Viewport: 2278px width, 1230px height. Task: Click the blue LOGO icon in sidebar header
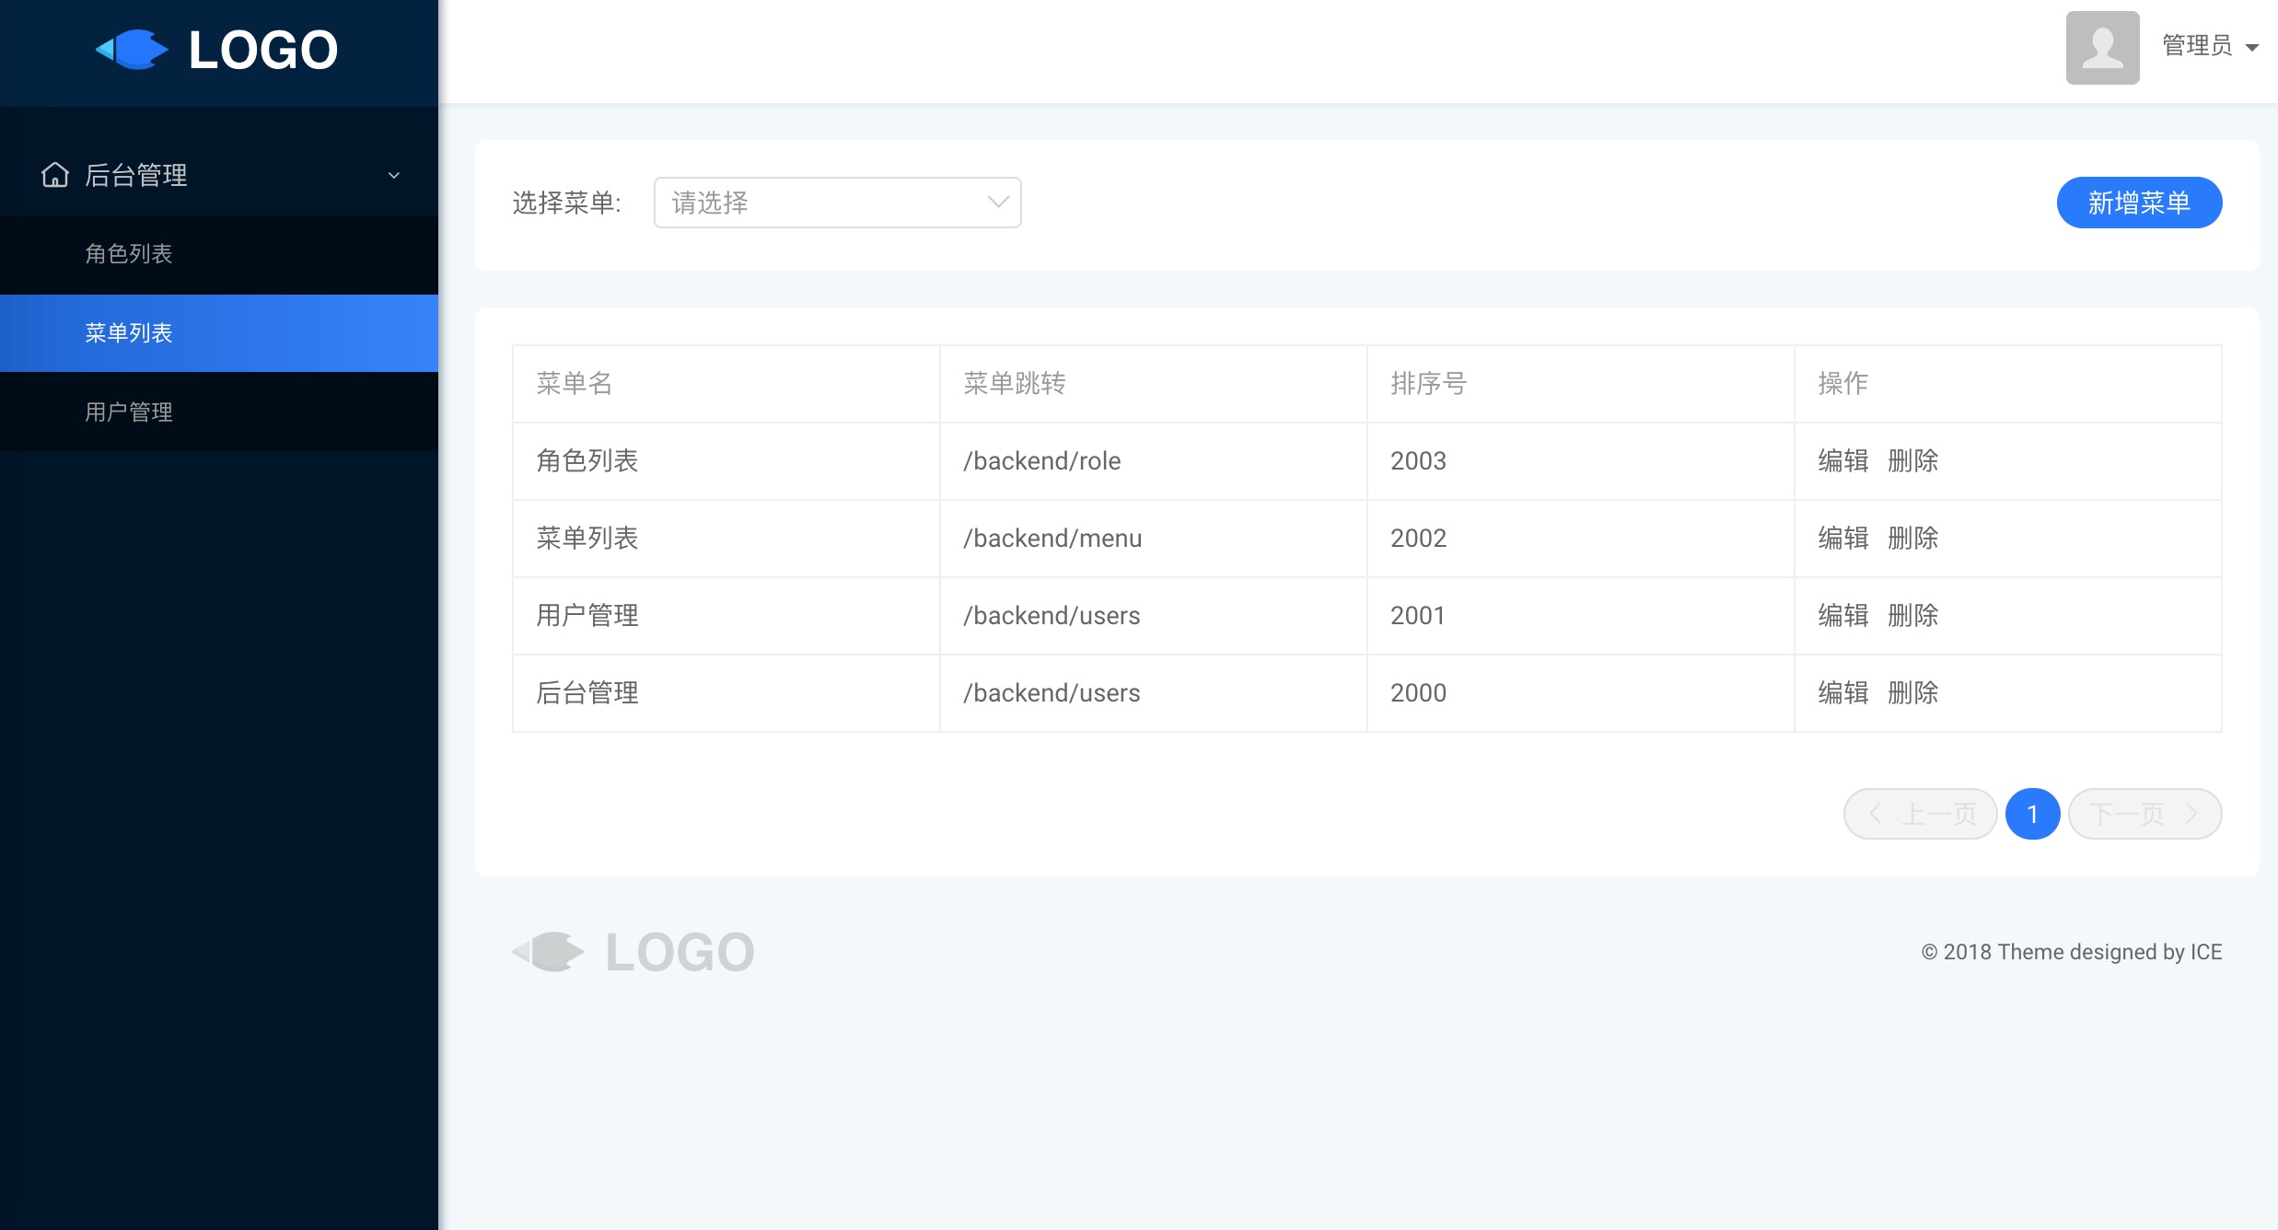[133, 50]
